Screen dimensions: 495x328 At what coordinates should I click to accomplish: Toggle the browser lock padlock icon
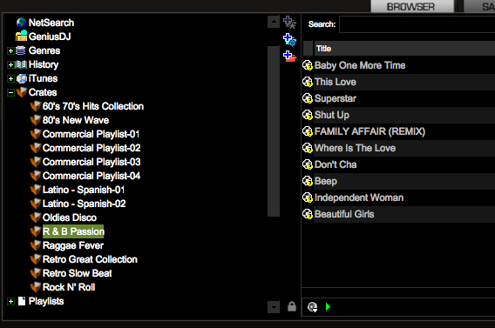click(292, 306)
